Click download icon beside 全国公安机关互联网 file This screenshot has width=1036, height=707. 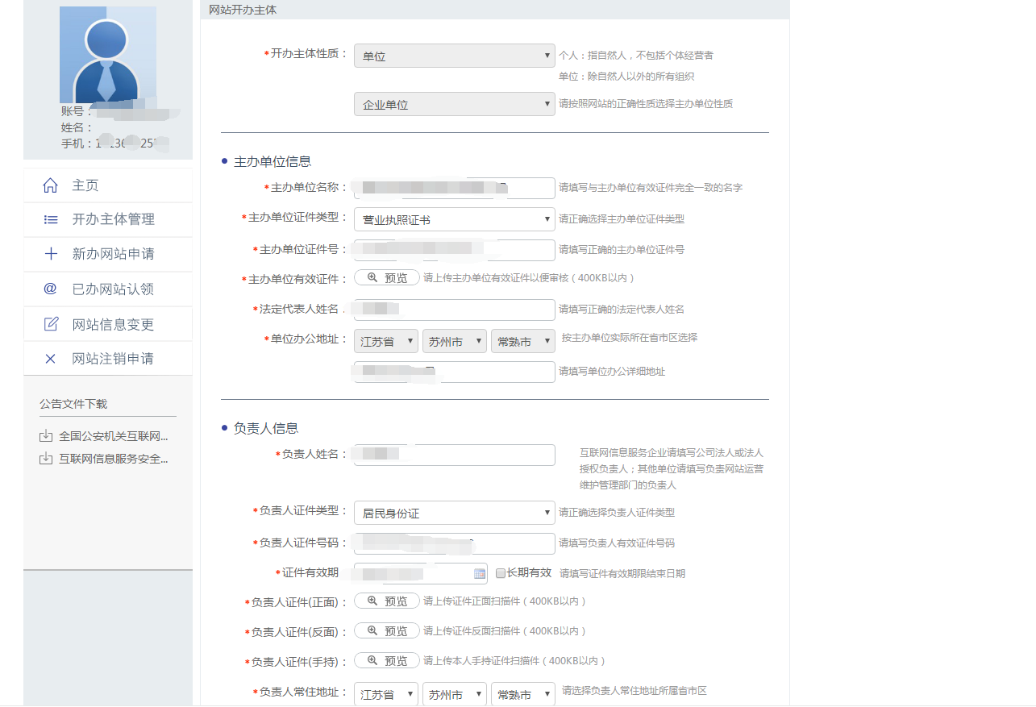[x=46, y=436]
